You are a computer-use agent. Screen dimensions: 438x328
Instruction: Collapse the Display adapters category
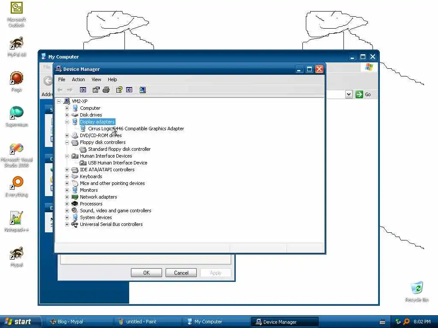(67, 122)
